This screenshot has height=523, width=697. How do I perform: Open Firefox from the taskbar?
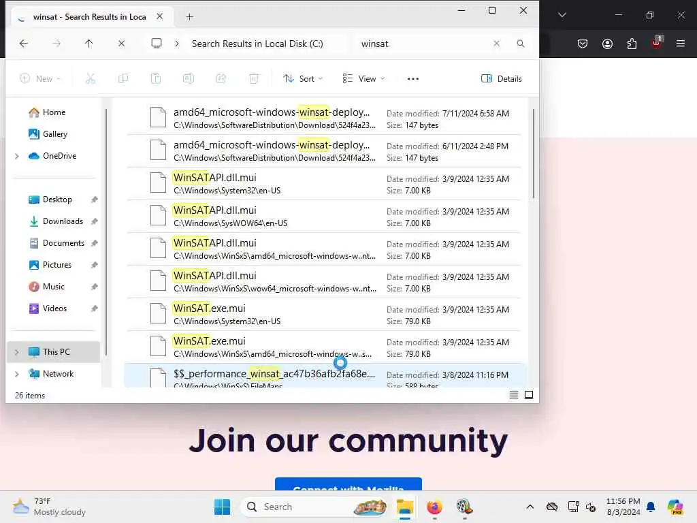pos(434,507)
